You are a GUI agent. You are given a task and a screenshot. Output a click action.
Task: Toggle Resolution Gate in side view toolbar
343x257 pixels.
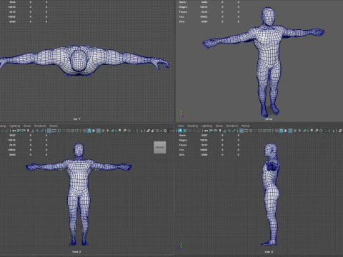tap(250, 131)
